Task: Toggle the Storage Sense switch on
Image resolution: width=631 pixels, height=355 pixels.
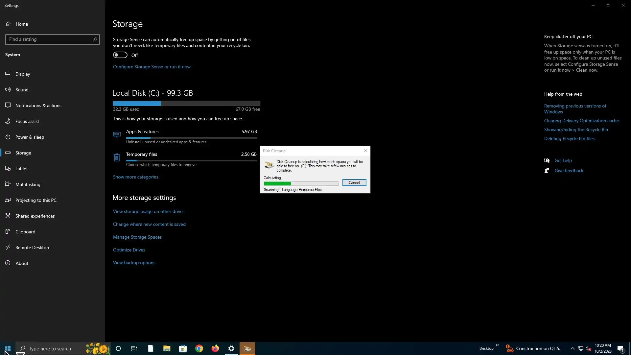Action: click(x=120, y=55)
